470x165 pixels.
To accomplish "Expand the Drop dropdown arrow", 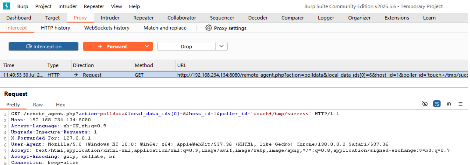I will [221, 47].
